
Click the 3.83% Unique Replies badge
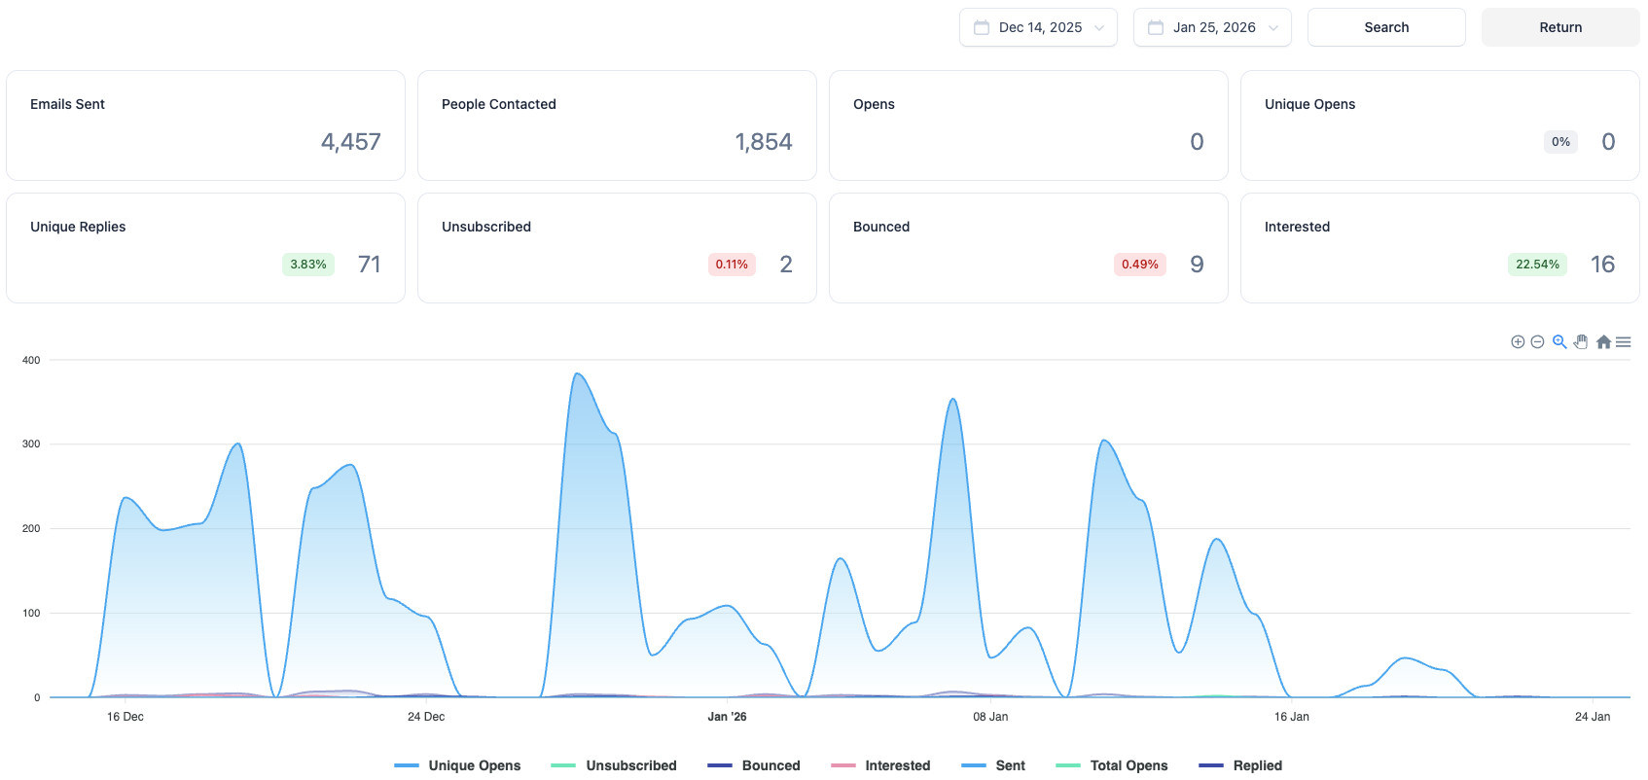click(x=308, y=265)
